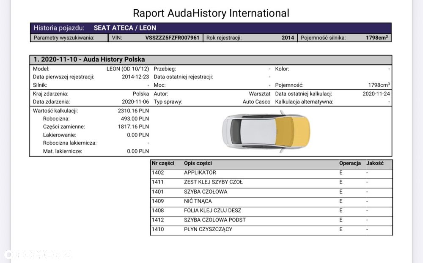Click part number 1409
This screenshot has width=423, height=263.
157,201
